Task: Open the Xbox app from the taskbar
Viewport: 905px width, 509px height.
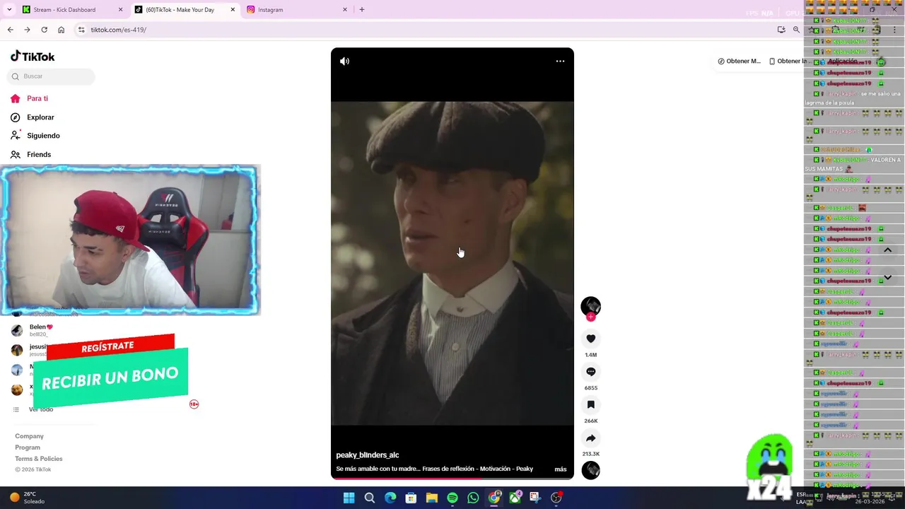Action: coord(515,498)
